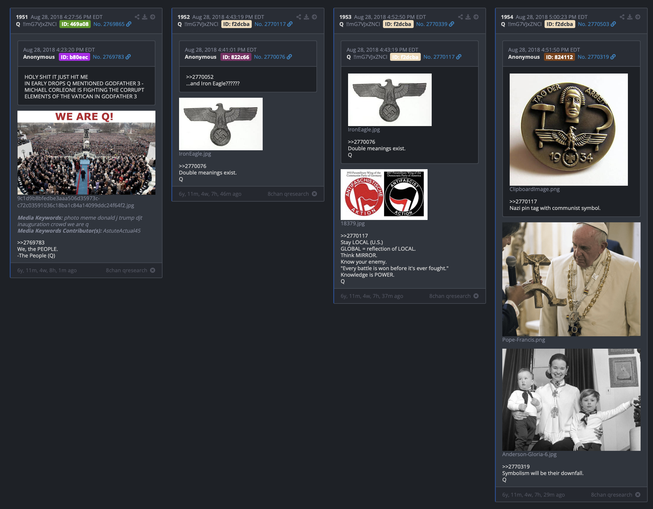
Task: Open the WE ARE Q inauguration crowd image
Action: [86, 153]
